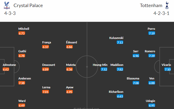Select Maddison's 7.82 rating badge
The image size is (174, 109).
click(120, 70)
